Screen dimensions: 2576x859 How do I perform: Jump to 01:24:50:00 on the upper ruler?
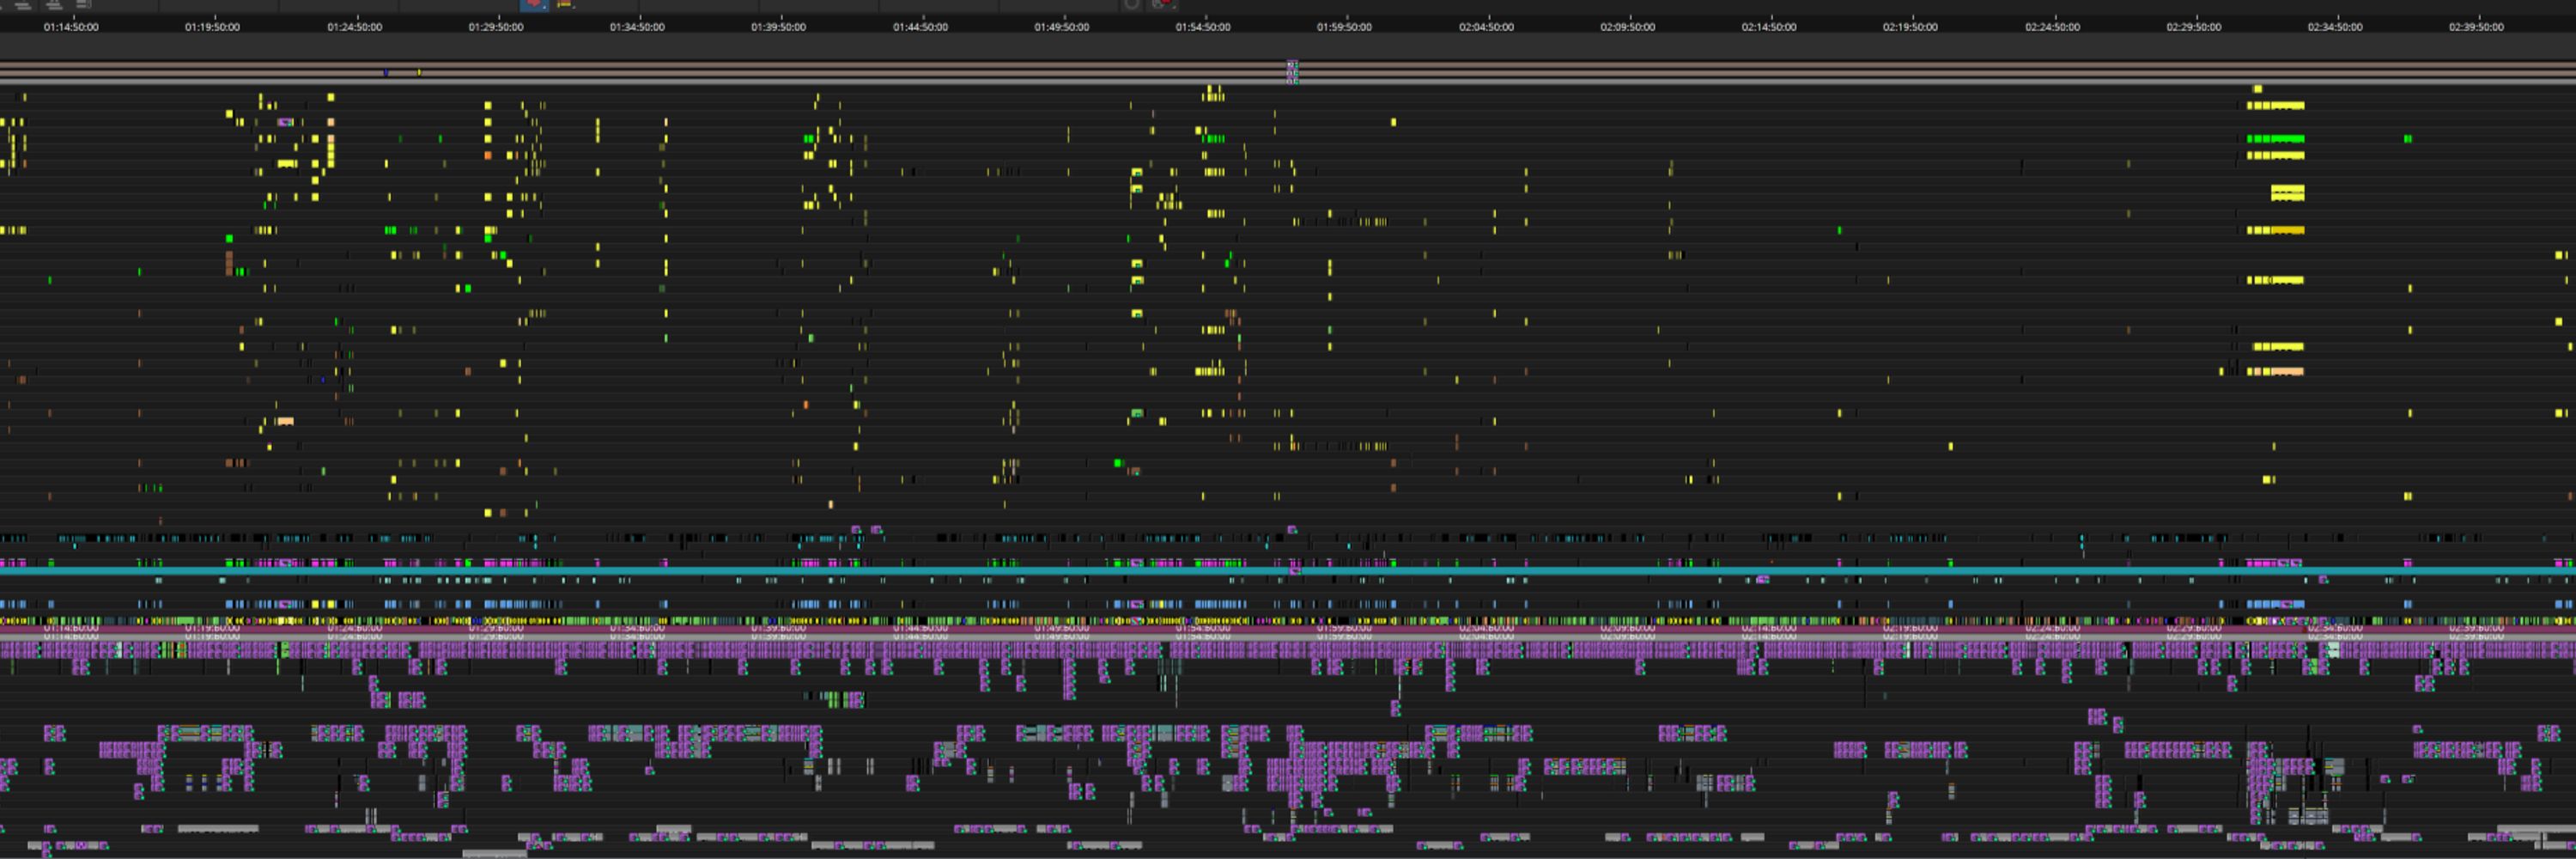point(354,27)
